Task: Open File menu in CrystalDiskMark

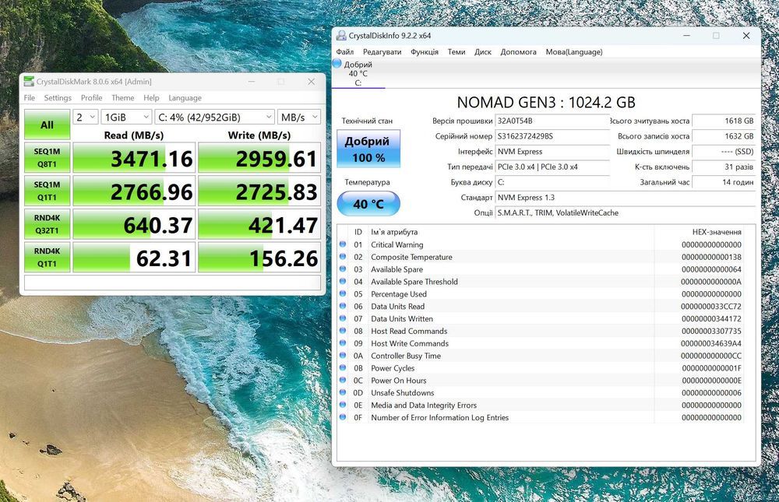Action: coord(30,98)
